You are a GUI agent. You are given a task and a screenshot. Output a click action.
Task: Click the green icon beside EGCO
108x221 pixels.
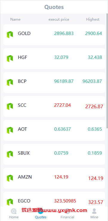(10, 202)
